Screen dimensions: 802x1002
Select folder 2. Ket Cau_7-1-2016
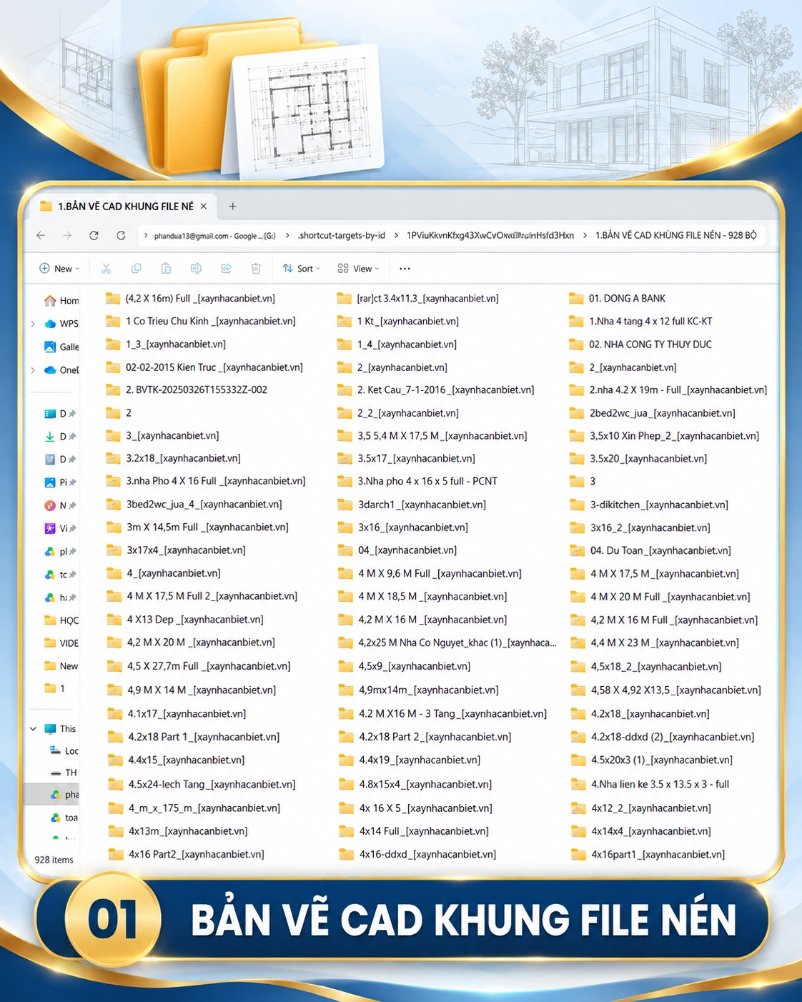pos(436,390)
